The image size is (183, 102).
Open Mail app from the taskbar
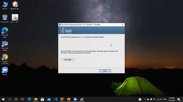49,99
